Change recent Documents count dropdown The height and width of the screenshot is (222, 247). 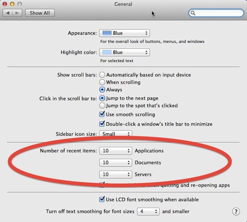[115, 163]
